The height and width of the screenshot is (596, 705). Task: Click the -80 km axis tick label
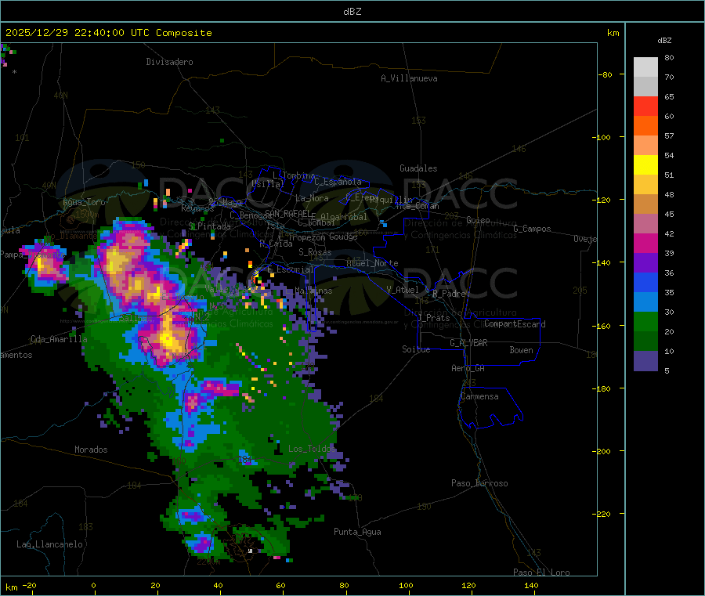[x=606, y=74]
